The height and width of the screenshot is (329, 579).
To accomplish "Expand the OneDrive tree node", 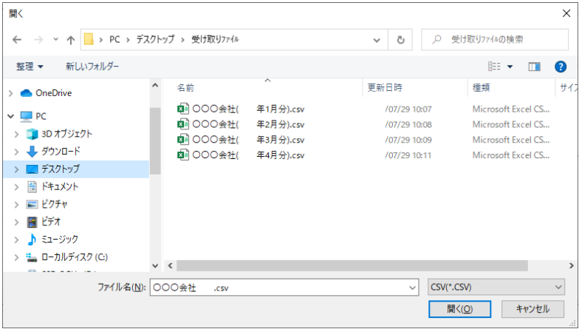I will pyautogui.click(x=10, y=93).
